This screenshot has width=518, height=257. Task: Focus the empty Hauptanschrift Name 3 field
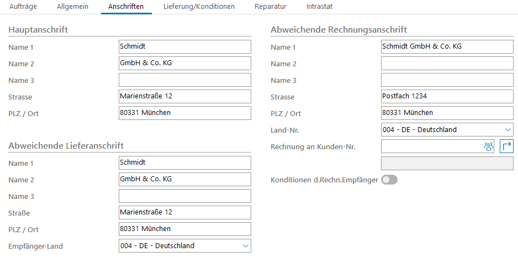[184, 80]
